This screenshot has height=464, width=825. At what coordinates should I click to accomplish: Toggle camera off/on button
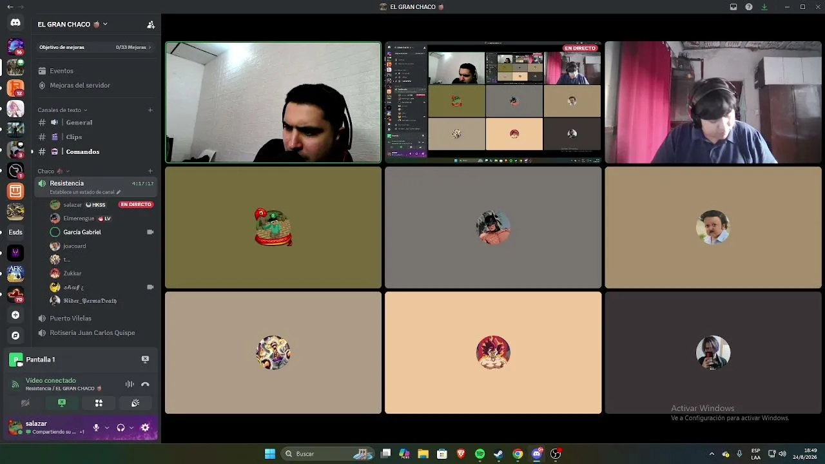(25, 403)
